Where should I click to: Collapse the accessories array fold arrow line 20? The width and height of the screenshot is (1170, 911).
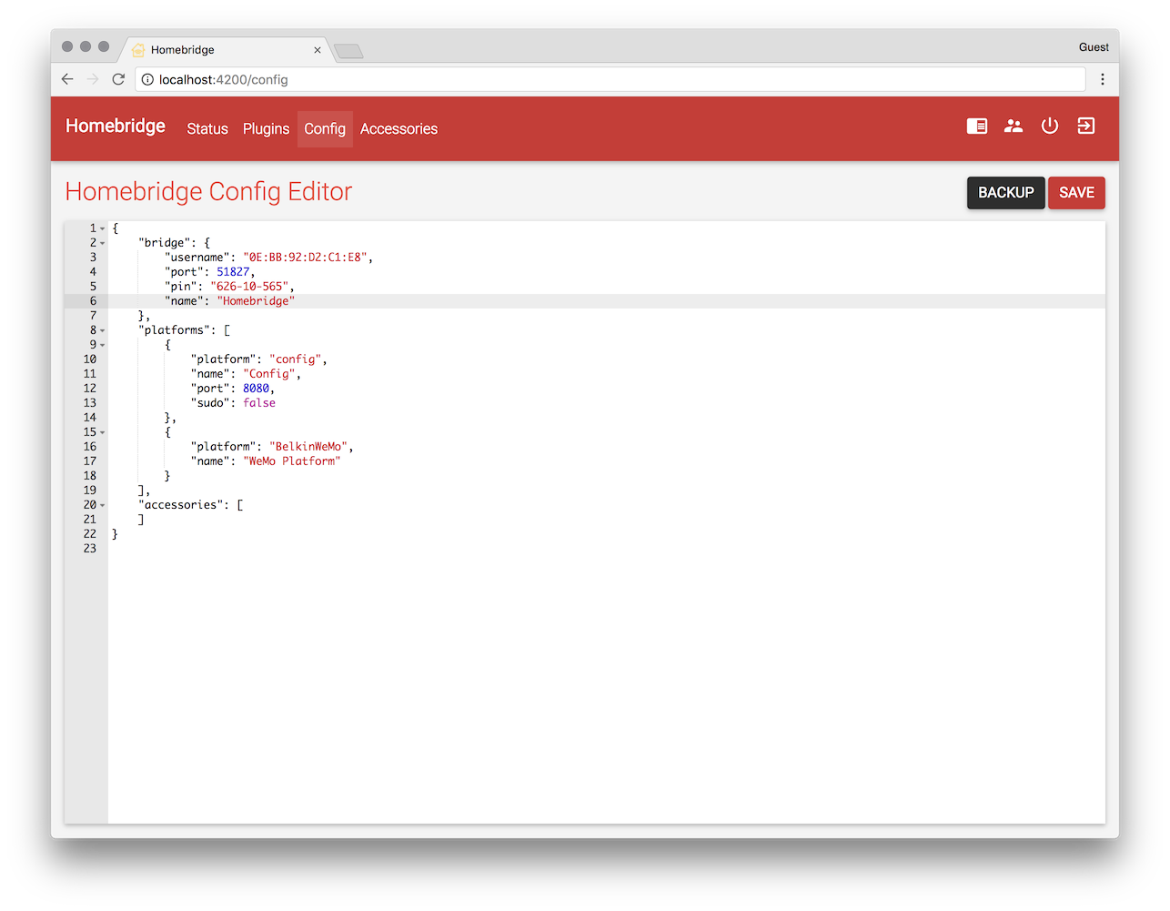coord(103,505)
